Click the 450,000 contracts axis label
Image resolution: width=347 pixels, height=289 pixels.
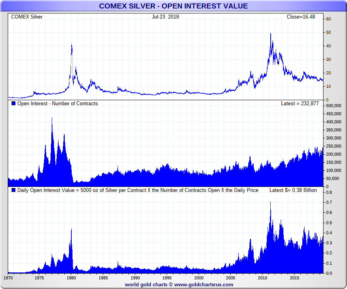click(x=334, y=114)
